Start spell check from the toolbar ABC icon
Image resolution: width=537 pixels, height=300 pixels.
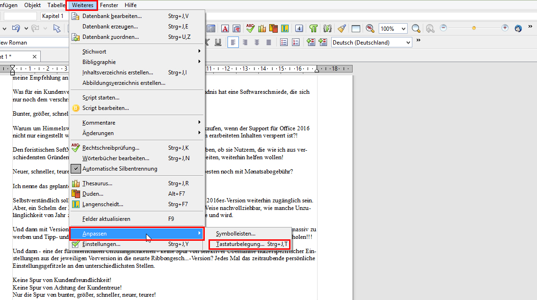250,28
